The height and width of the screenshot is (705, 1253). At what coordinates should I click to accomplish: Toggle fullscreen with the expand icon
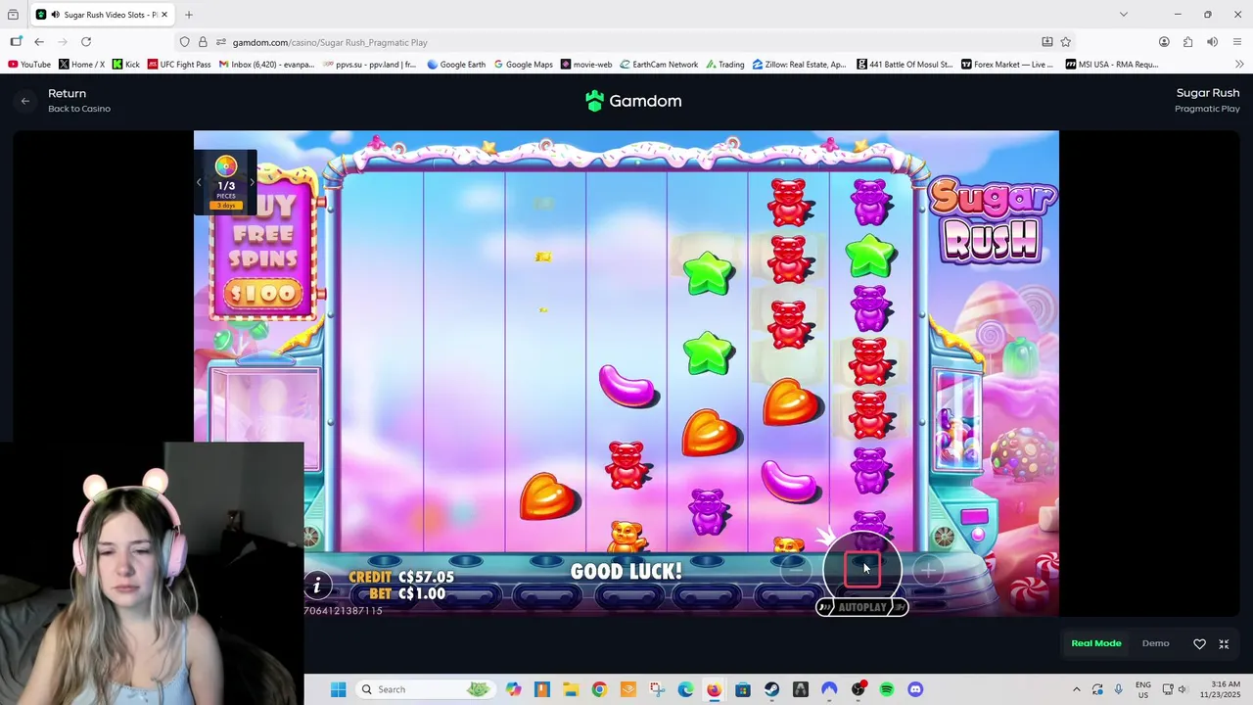coord(1224,644)
